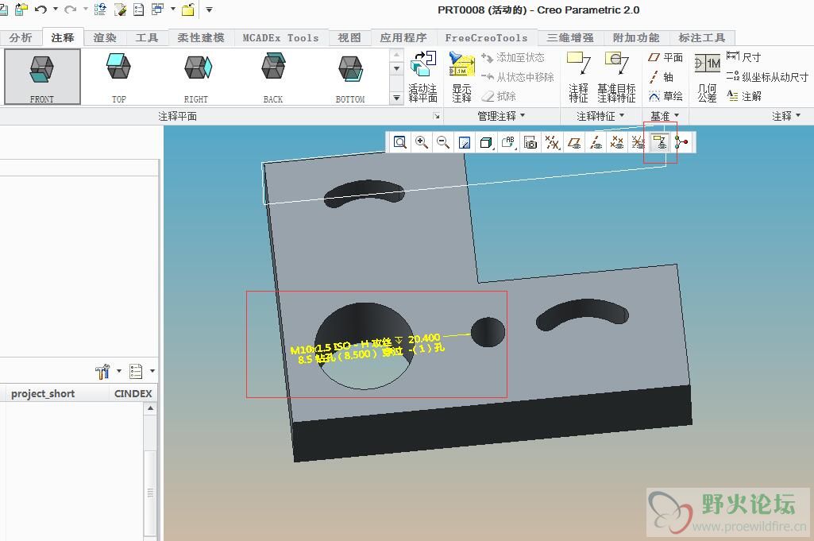Click the Zoom Out magnifier icon
The width and height of the screenshot is (814, 541).
(443, 142)
